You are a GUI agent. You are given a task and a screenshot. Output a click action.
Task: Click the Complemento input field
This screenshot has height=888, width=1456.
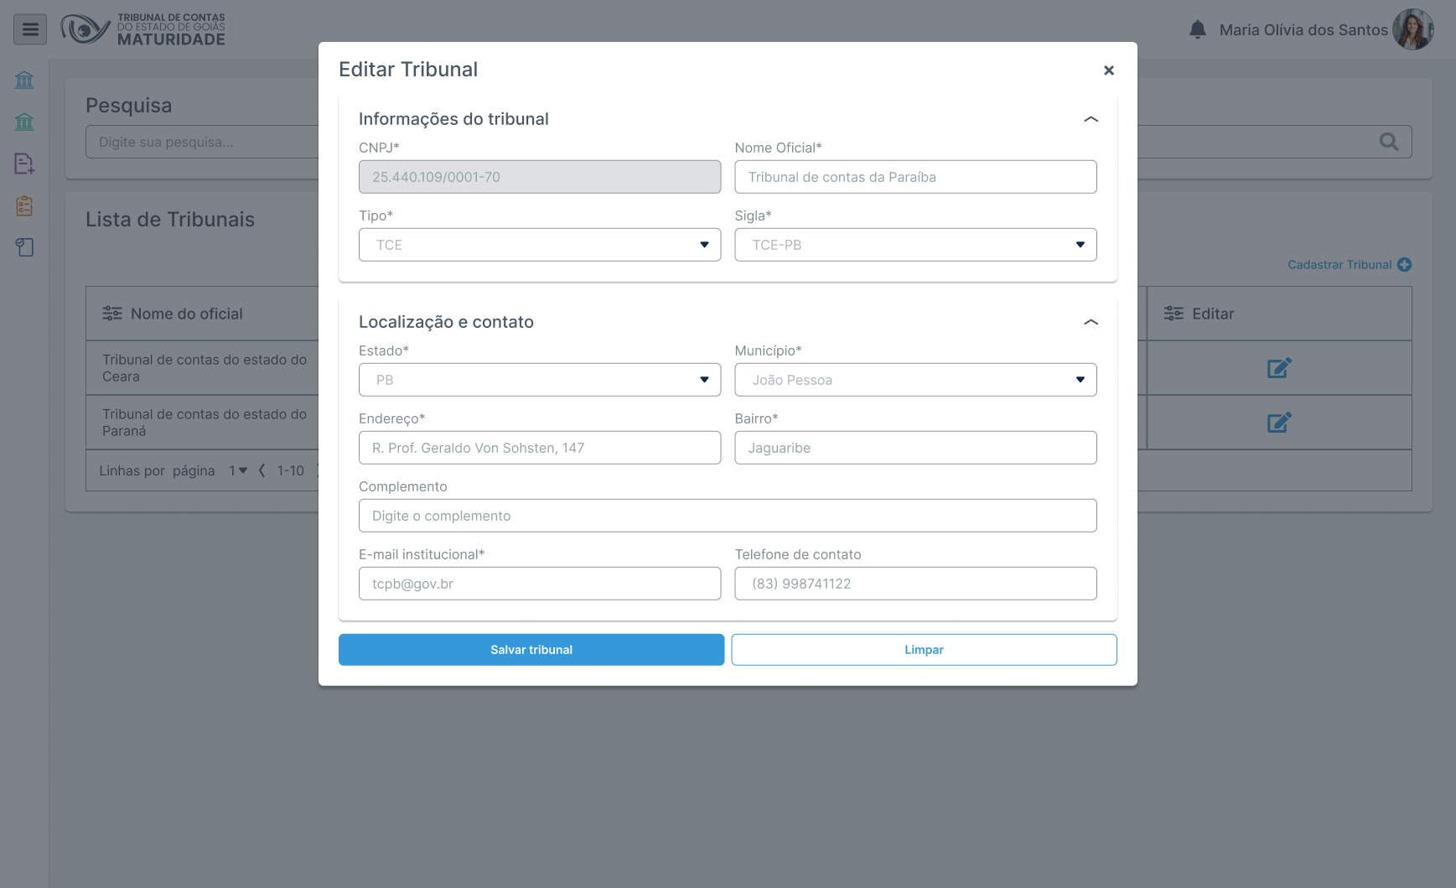pos(728,516)
